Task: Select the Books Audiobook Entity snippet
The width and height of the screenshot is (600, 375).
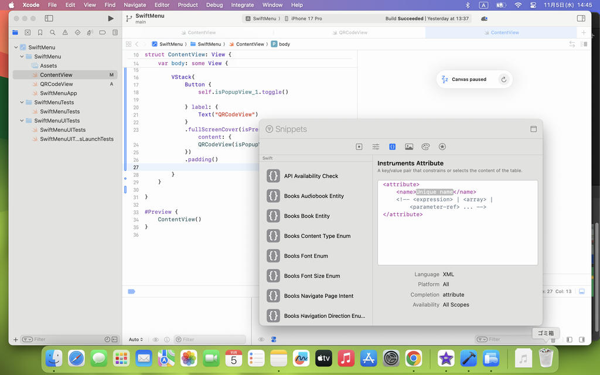Action: coord(314,196)
